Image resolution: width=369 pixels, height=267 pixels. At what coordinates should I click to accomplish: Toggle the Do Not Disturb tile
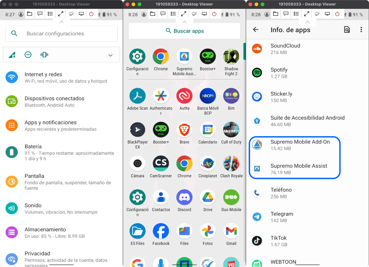point(28,55)
